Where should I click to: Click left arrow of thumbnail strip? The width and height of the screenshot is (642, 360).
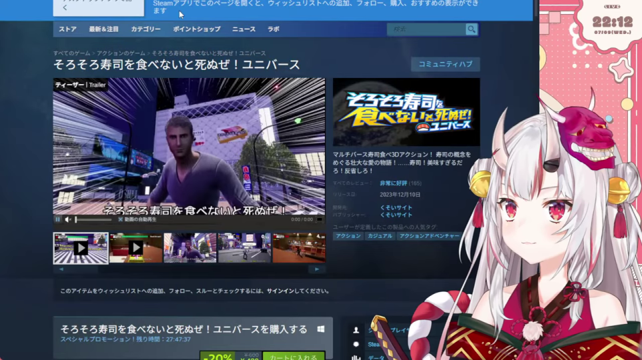61,269
